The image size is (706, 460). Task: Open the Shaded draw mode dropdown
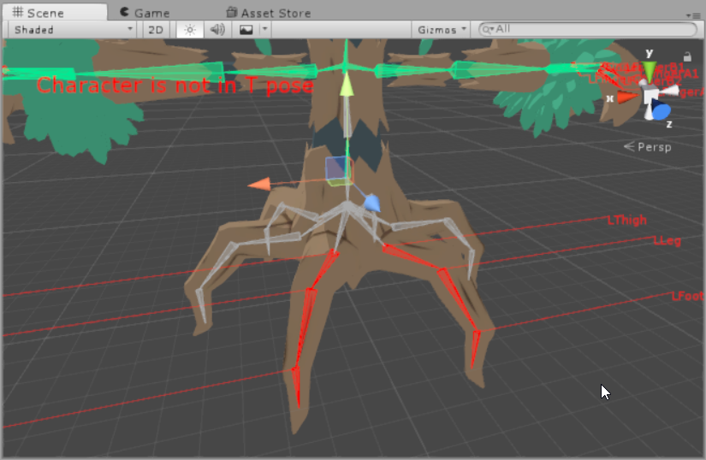pyautogui.click(x=73, y=30)
